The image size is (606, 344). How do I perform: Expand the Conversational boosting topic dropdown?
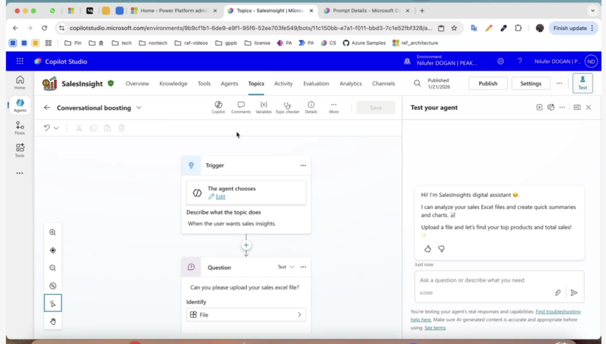coord(139,108)
